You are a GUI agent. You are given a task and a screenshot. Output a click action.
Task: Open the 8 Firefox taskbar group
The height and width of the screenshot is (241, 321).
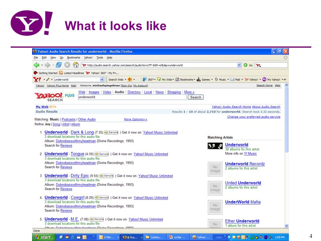tap(131, 237)
